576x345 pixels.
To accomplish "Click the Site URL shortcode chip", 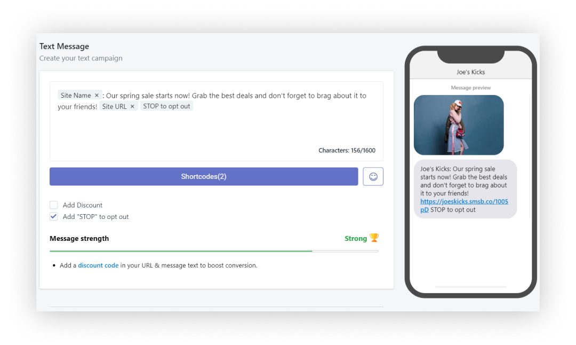I will click(x=114, y=106).
